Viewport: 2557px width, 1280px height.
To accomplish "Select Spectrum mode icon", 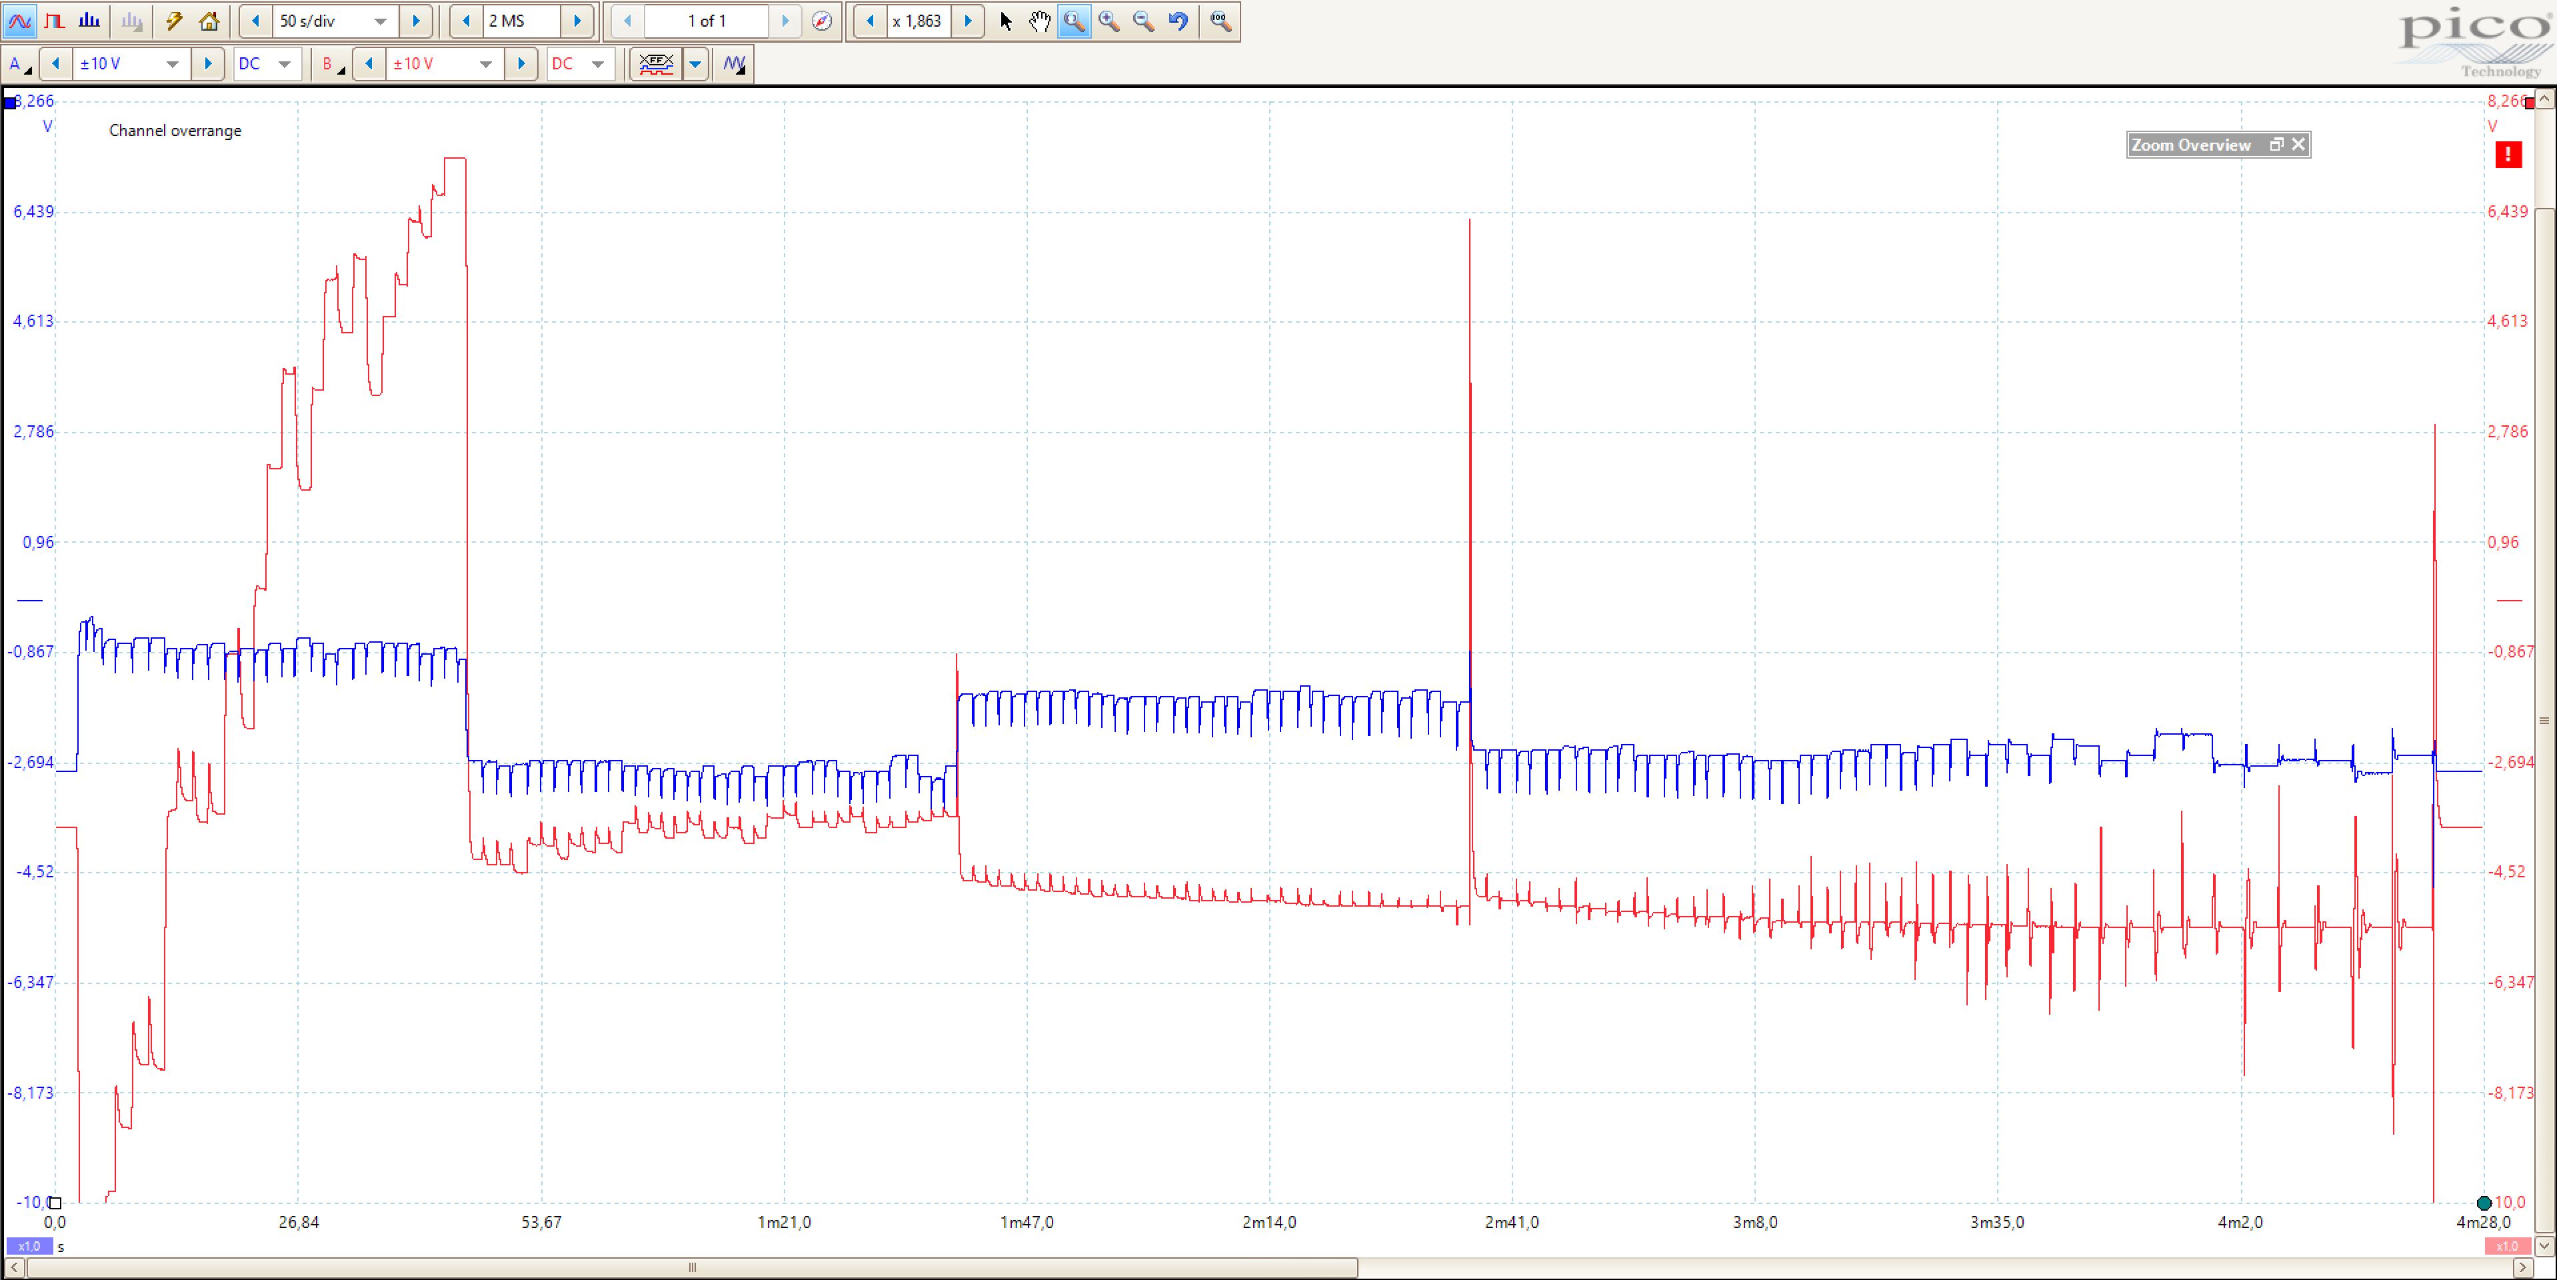I will [89, 21].
